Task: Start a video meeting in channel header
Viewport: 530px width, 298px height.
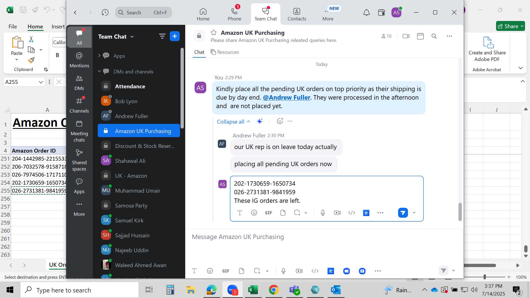Action: pos(406,36)
